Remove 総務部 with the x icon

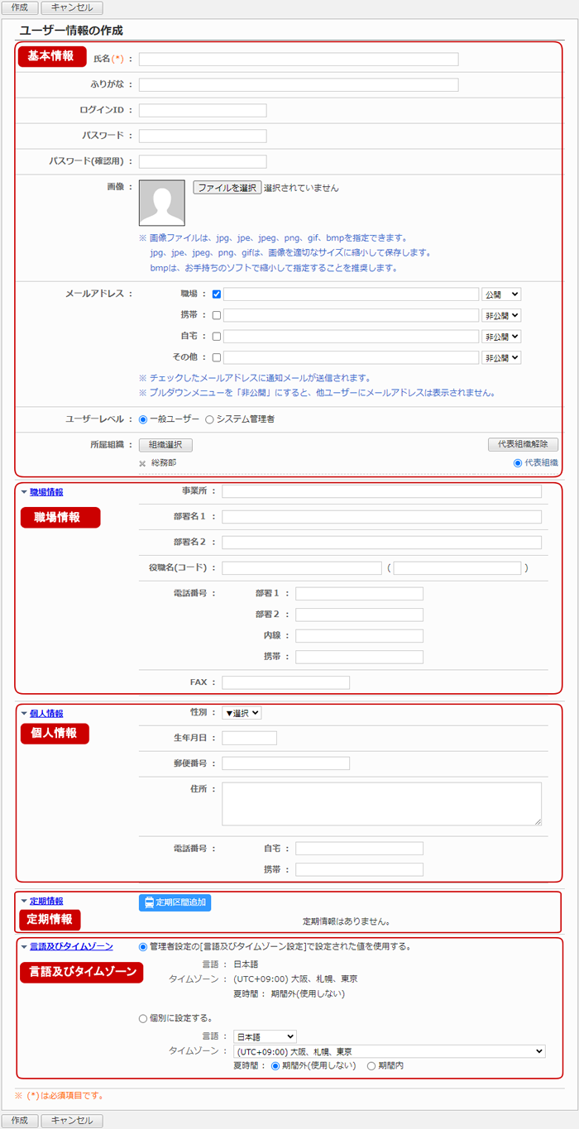click(142, 463)
